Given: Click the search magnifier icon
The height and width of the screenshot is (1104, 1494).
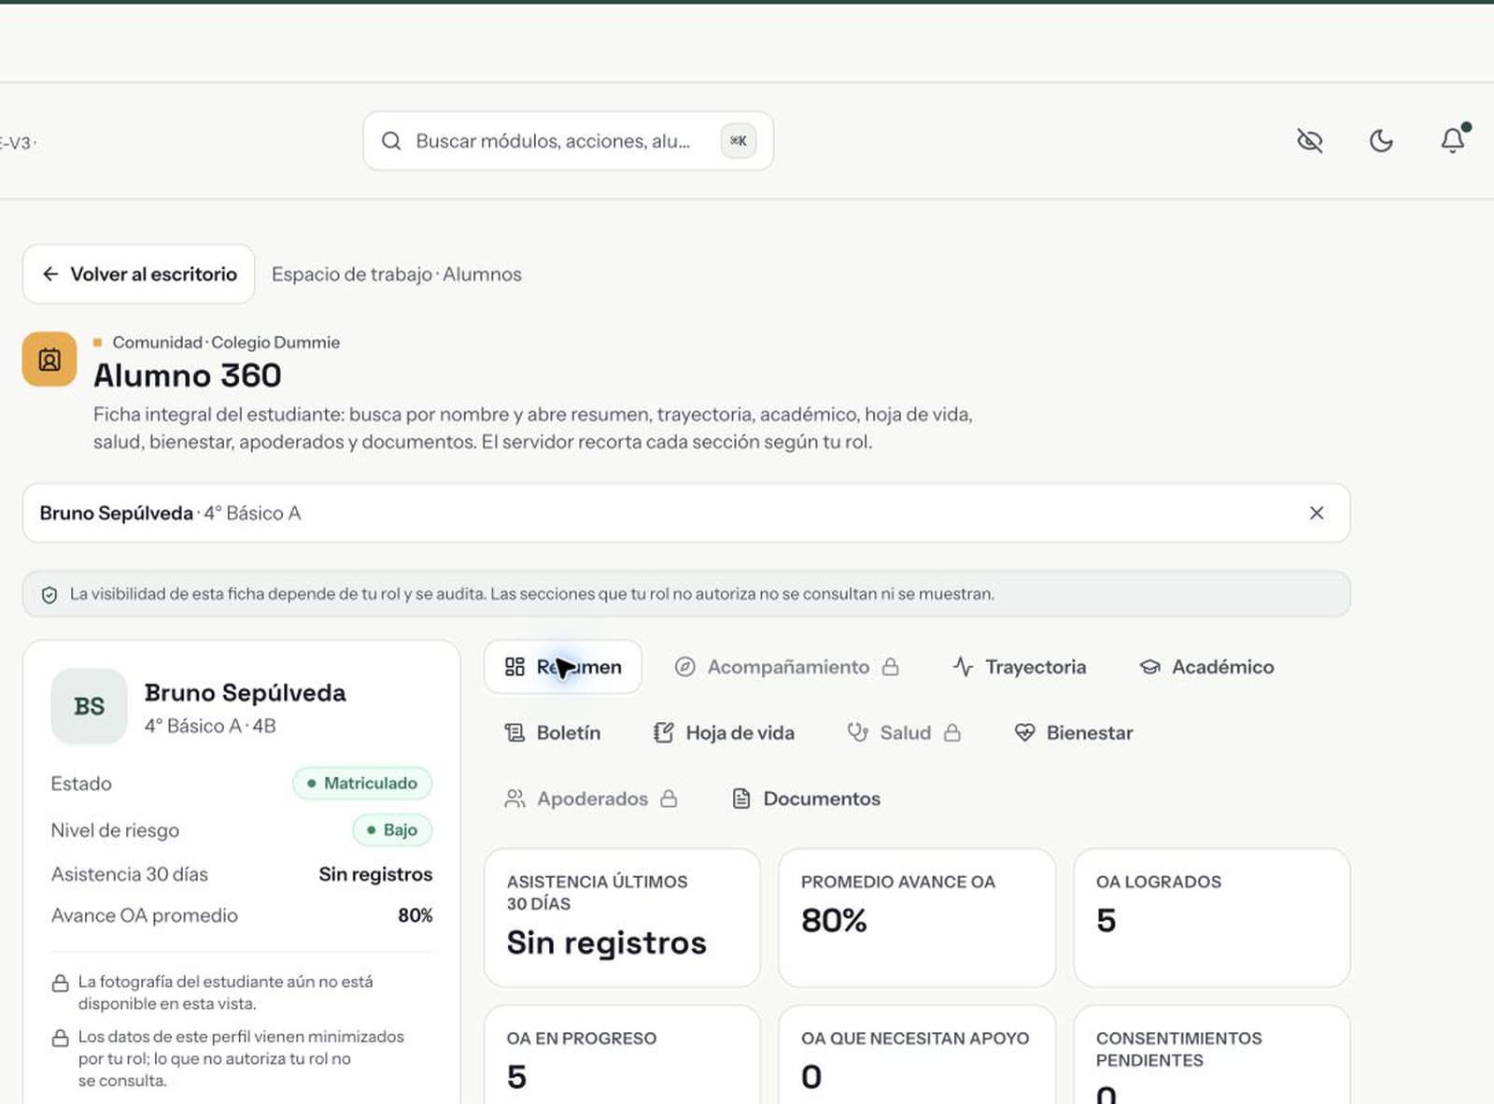Looking at the screenshot, I should point(391,141).
